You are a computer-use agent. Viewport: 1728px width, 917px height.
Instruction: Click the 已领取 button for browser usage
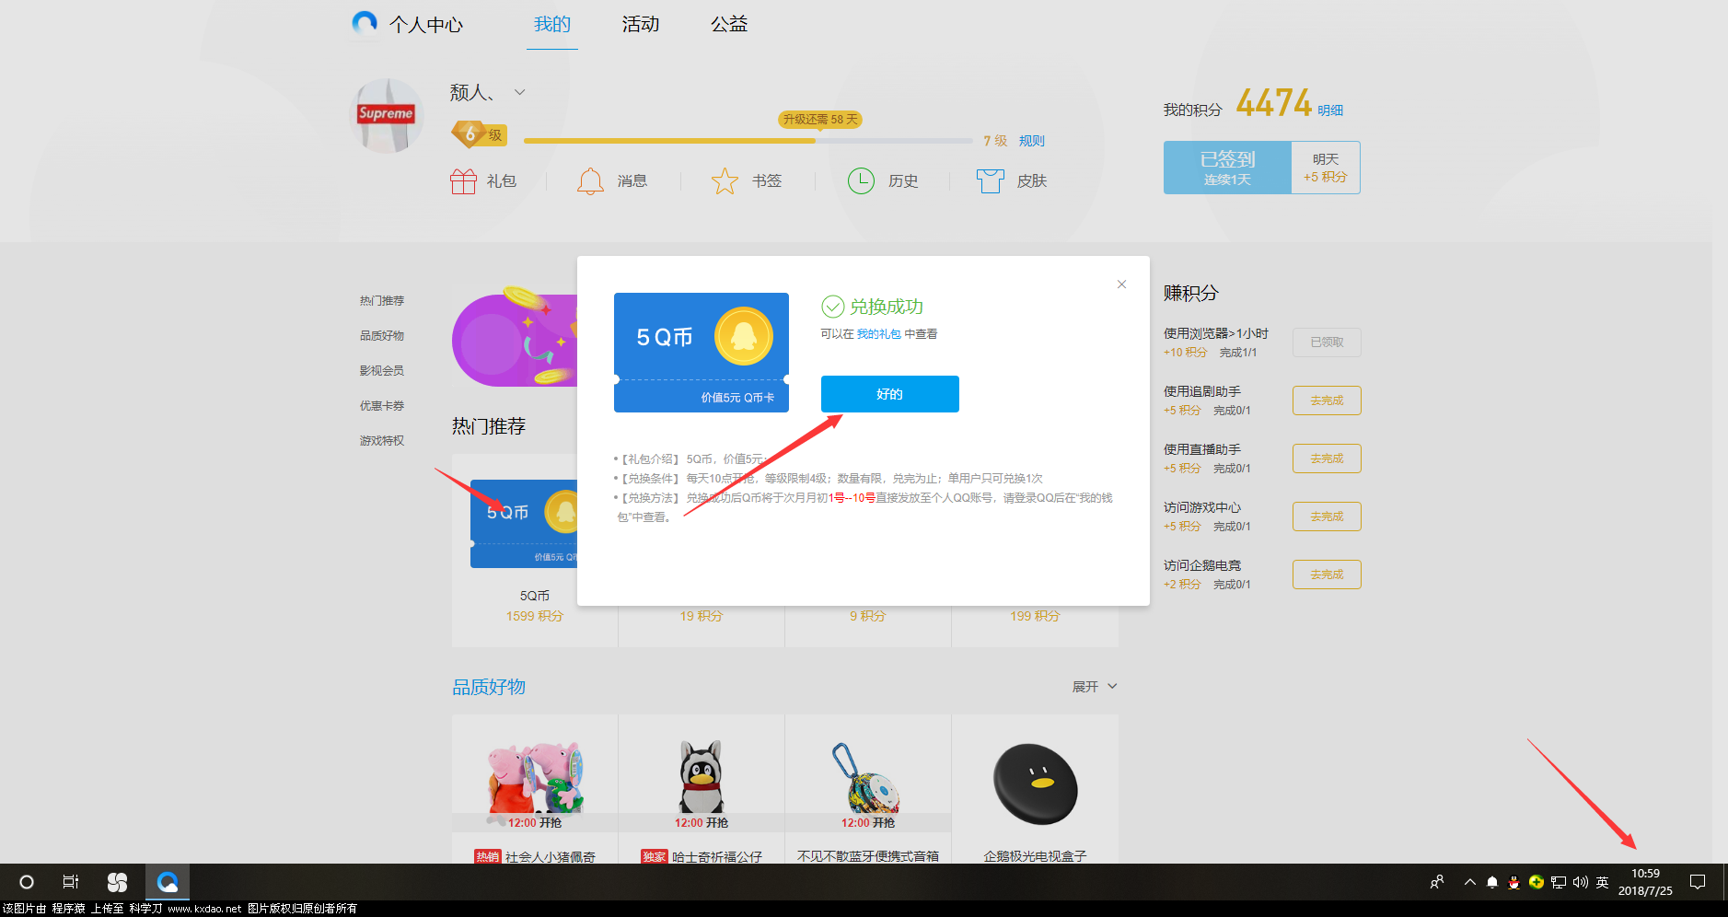pos(1327,342)
